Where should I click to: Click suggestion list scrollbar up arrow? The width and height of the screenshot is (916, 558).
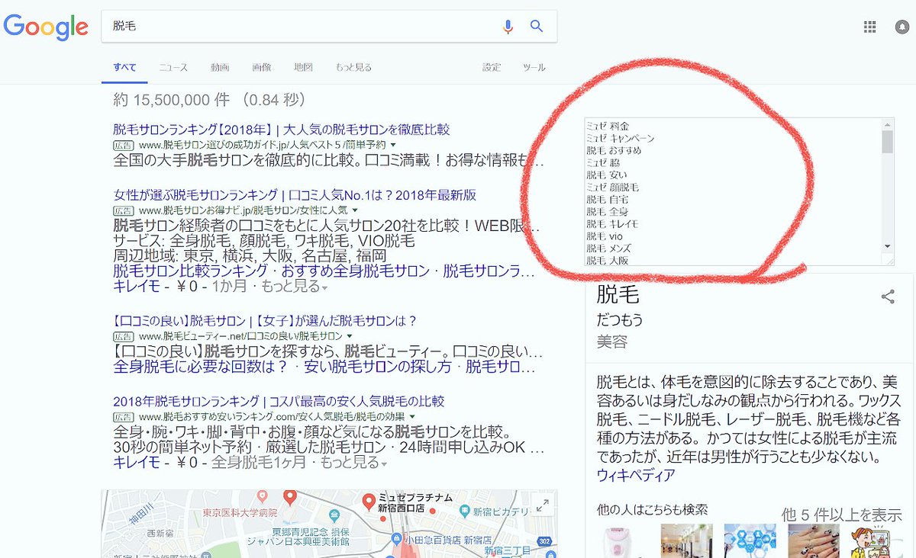point(887,124)
